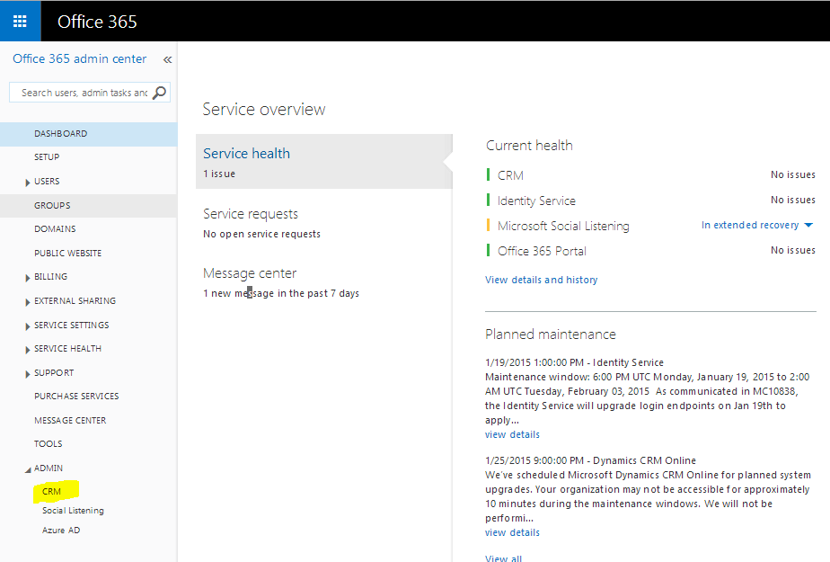This screenshot has height=562, width=830.
Task: Open Azure AD admin link
Action: [x=61, y=531]
